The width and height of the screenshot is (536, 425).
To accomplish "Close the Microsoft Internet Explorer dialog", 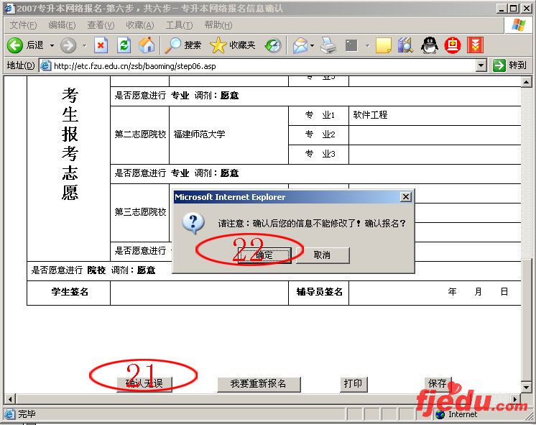I will 406,197.
